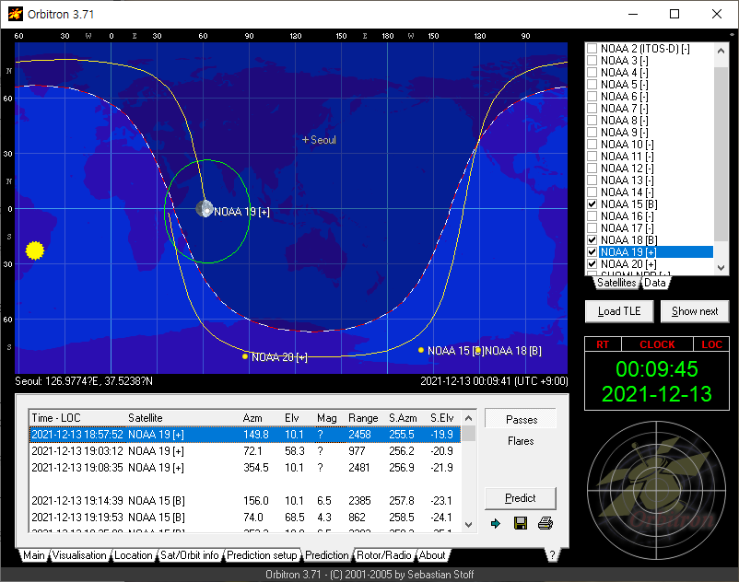Click the green arrow icon below Predict
Viewport: 739px width, 582px height.
point(496,524)
